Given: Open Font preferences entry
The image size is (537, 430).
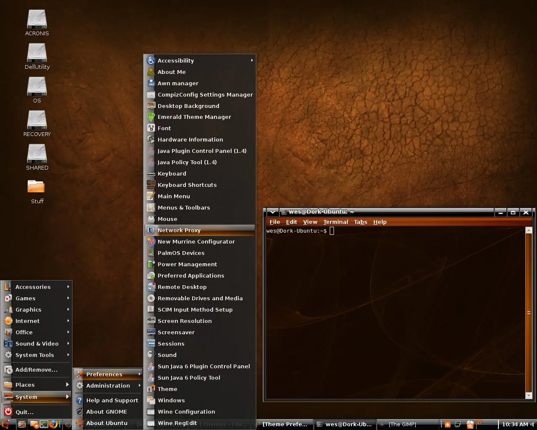Looking at the screenshot, I should click(x=200, y=128).
